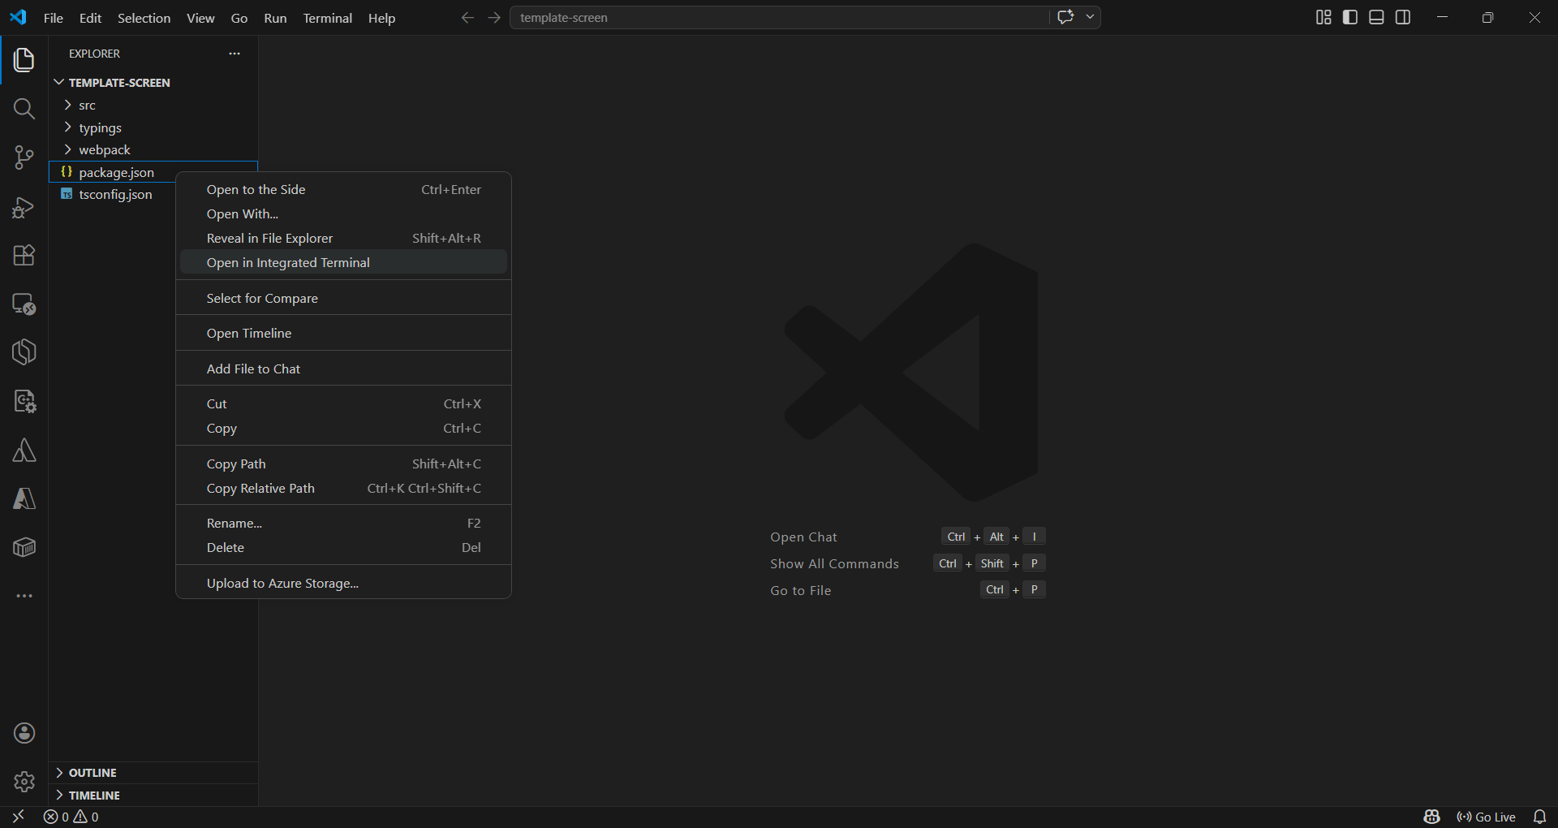Open the Terminal menu

[x=327, y=18]
